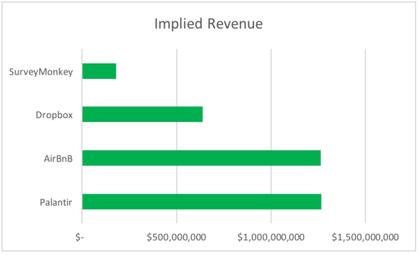Click the $1,000,000,000 axis value
This screenshot has width=419, height=255.
[271, 237]
